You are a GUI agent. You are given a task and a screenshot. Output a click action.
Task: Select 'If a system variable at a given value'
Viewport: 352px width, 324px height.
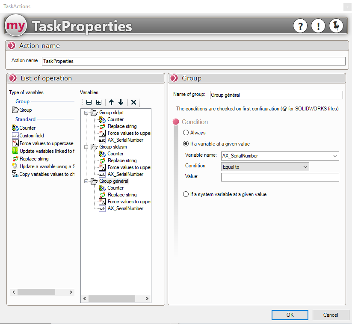(186, 194)
